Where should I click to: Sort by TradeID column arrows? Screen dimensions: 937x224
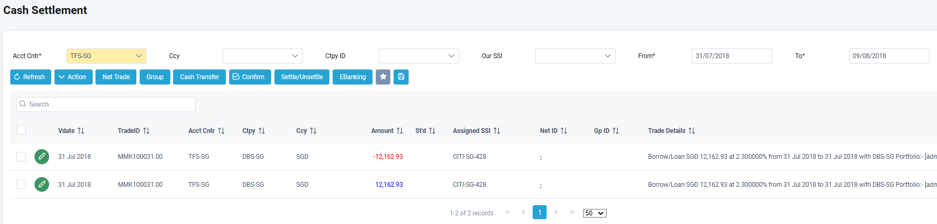click(x=146, y=131)
